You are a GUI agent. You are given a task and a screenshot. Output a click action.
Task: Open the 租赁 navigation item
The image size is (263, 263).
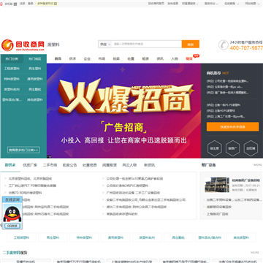point(145,58)
